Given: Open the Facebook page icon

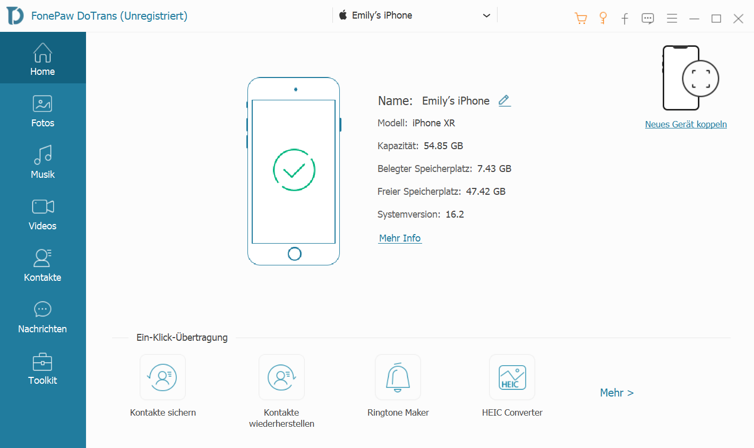Looking at the screenshot, I should tap(625, 19).
